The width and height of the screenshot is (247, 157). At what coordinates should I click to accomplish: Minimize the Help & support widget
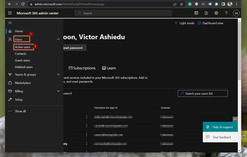coord(235,119)
